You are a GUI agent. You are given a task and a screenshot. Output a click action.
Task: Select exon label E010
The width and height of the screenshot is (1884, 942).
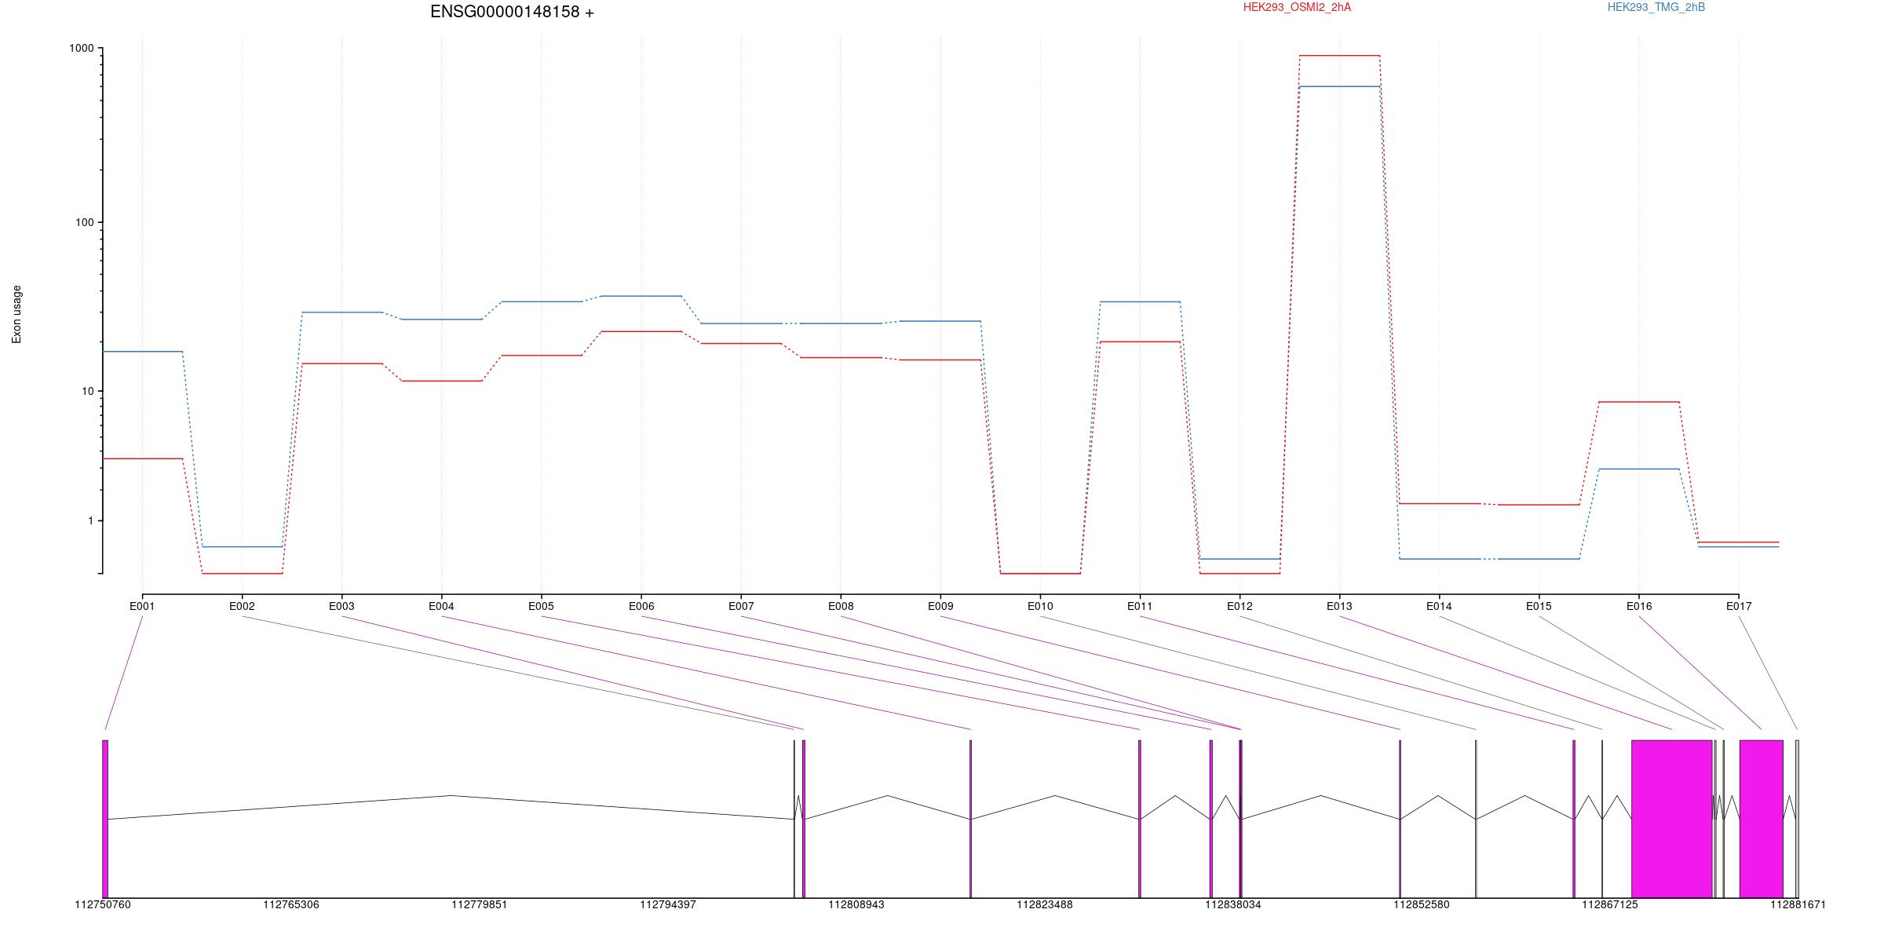tap(1040, 606)
